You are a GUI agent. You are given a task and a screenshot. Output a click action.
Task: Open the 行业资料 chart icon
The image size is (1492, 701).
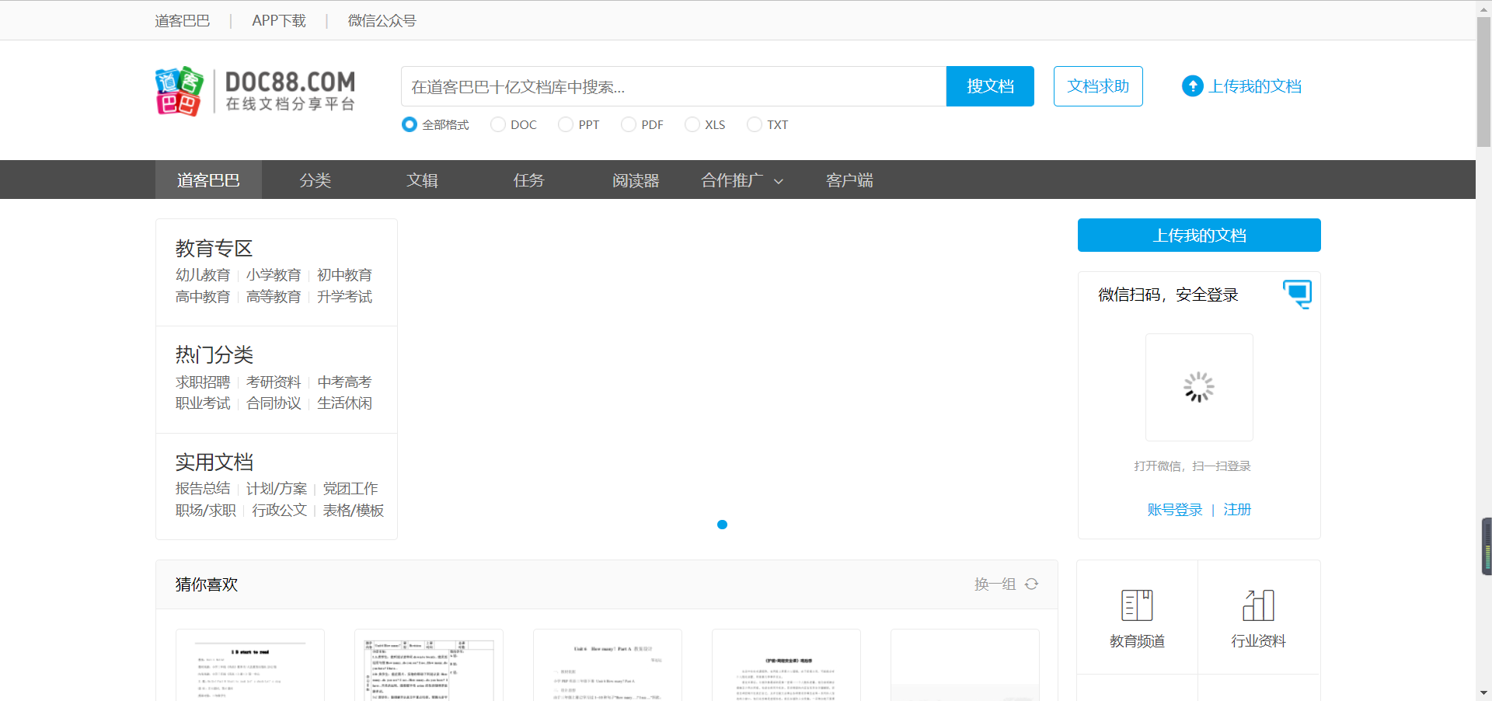tap(1258, 605)
